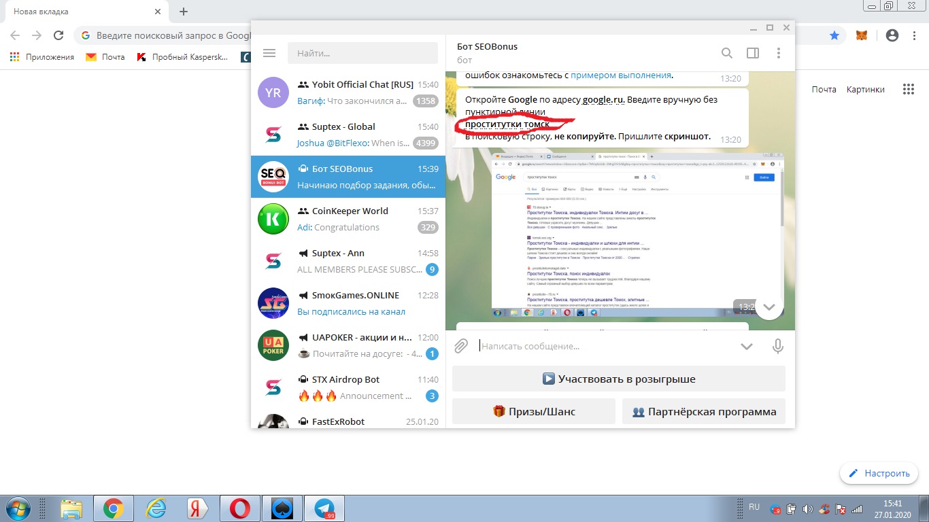The image size is (929, 522).
Task: Search inside the SEOBonus bot chat
Action: click(727, 53)
